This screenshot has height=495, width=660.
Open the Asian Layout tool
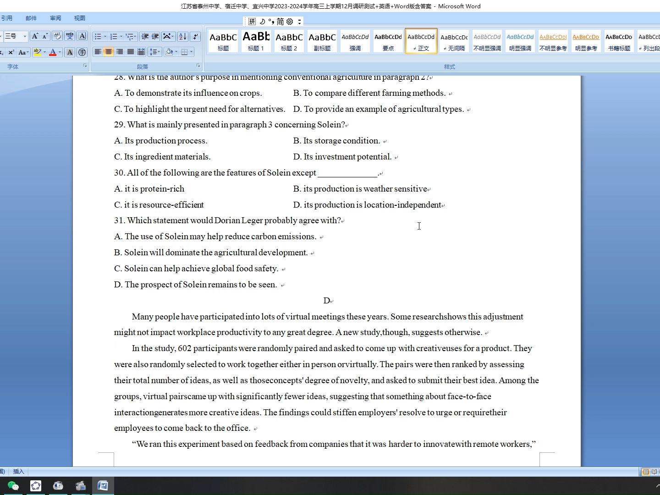coord(168,36)
